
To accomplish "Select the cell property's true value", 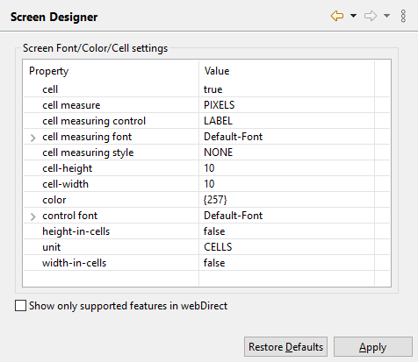I will [213, 89].
